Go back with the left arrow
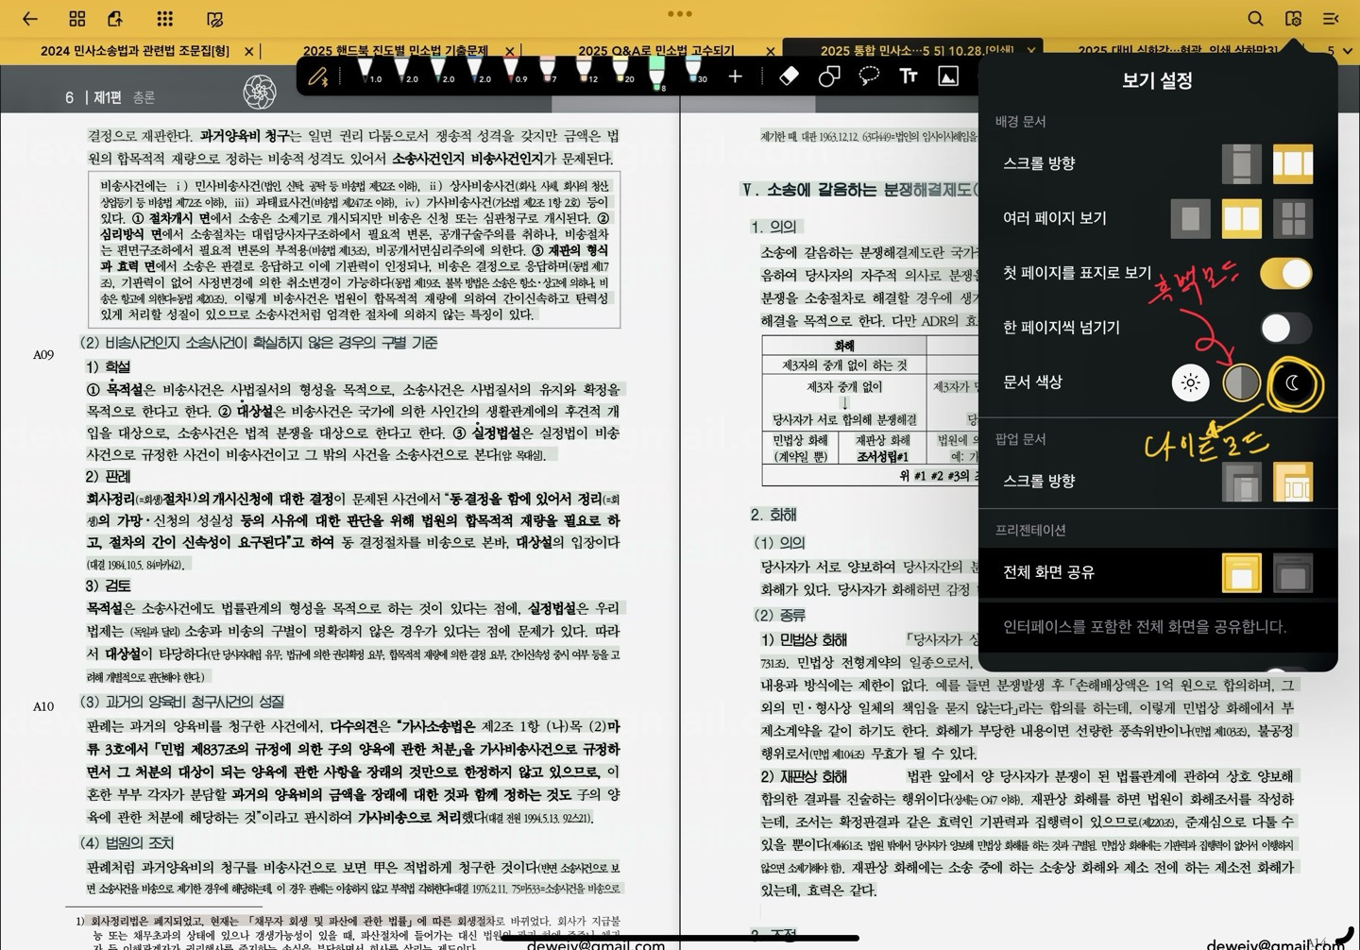This screenshot has width=1360, height=950. (30, 19)
